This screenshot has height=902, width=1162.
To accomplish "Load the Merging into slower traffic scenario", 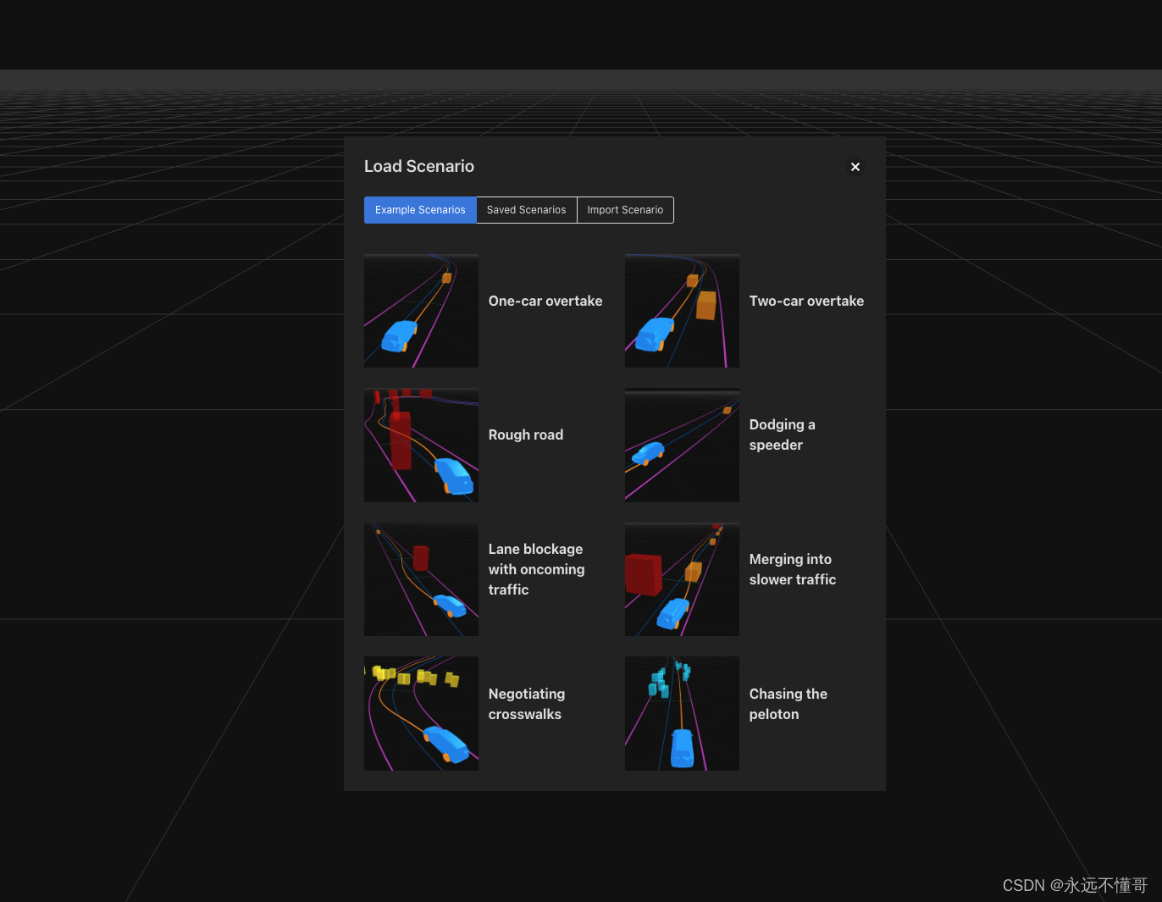I will click(x=792, y=569).
